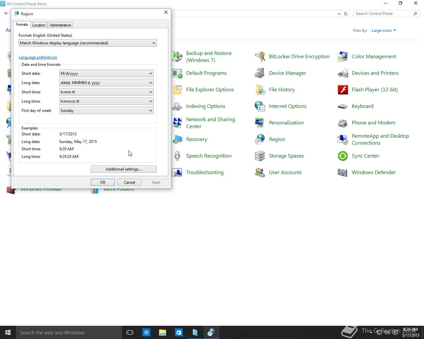Open the View by Large icons dropdown
Image resolution: width=424 pixels, height=339 pixels.
coord(384,30)
